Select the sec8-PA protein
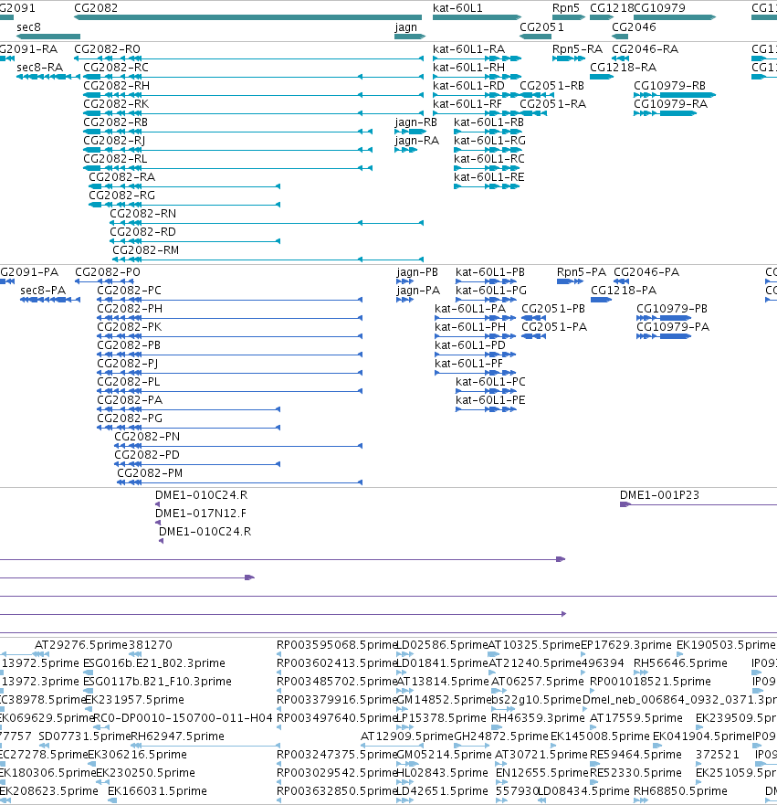 (x=50, y=300)
